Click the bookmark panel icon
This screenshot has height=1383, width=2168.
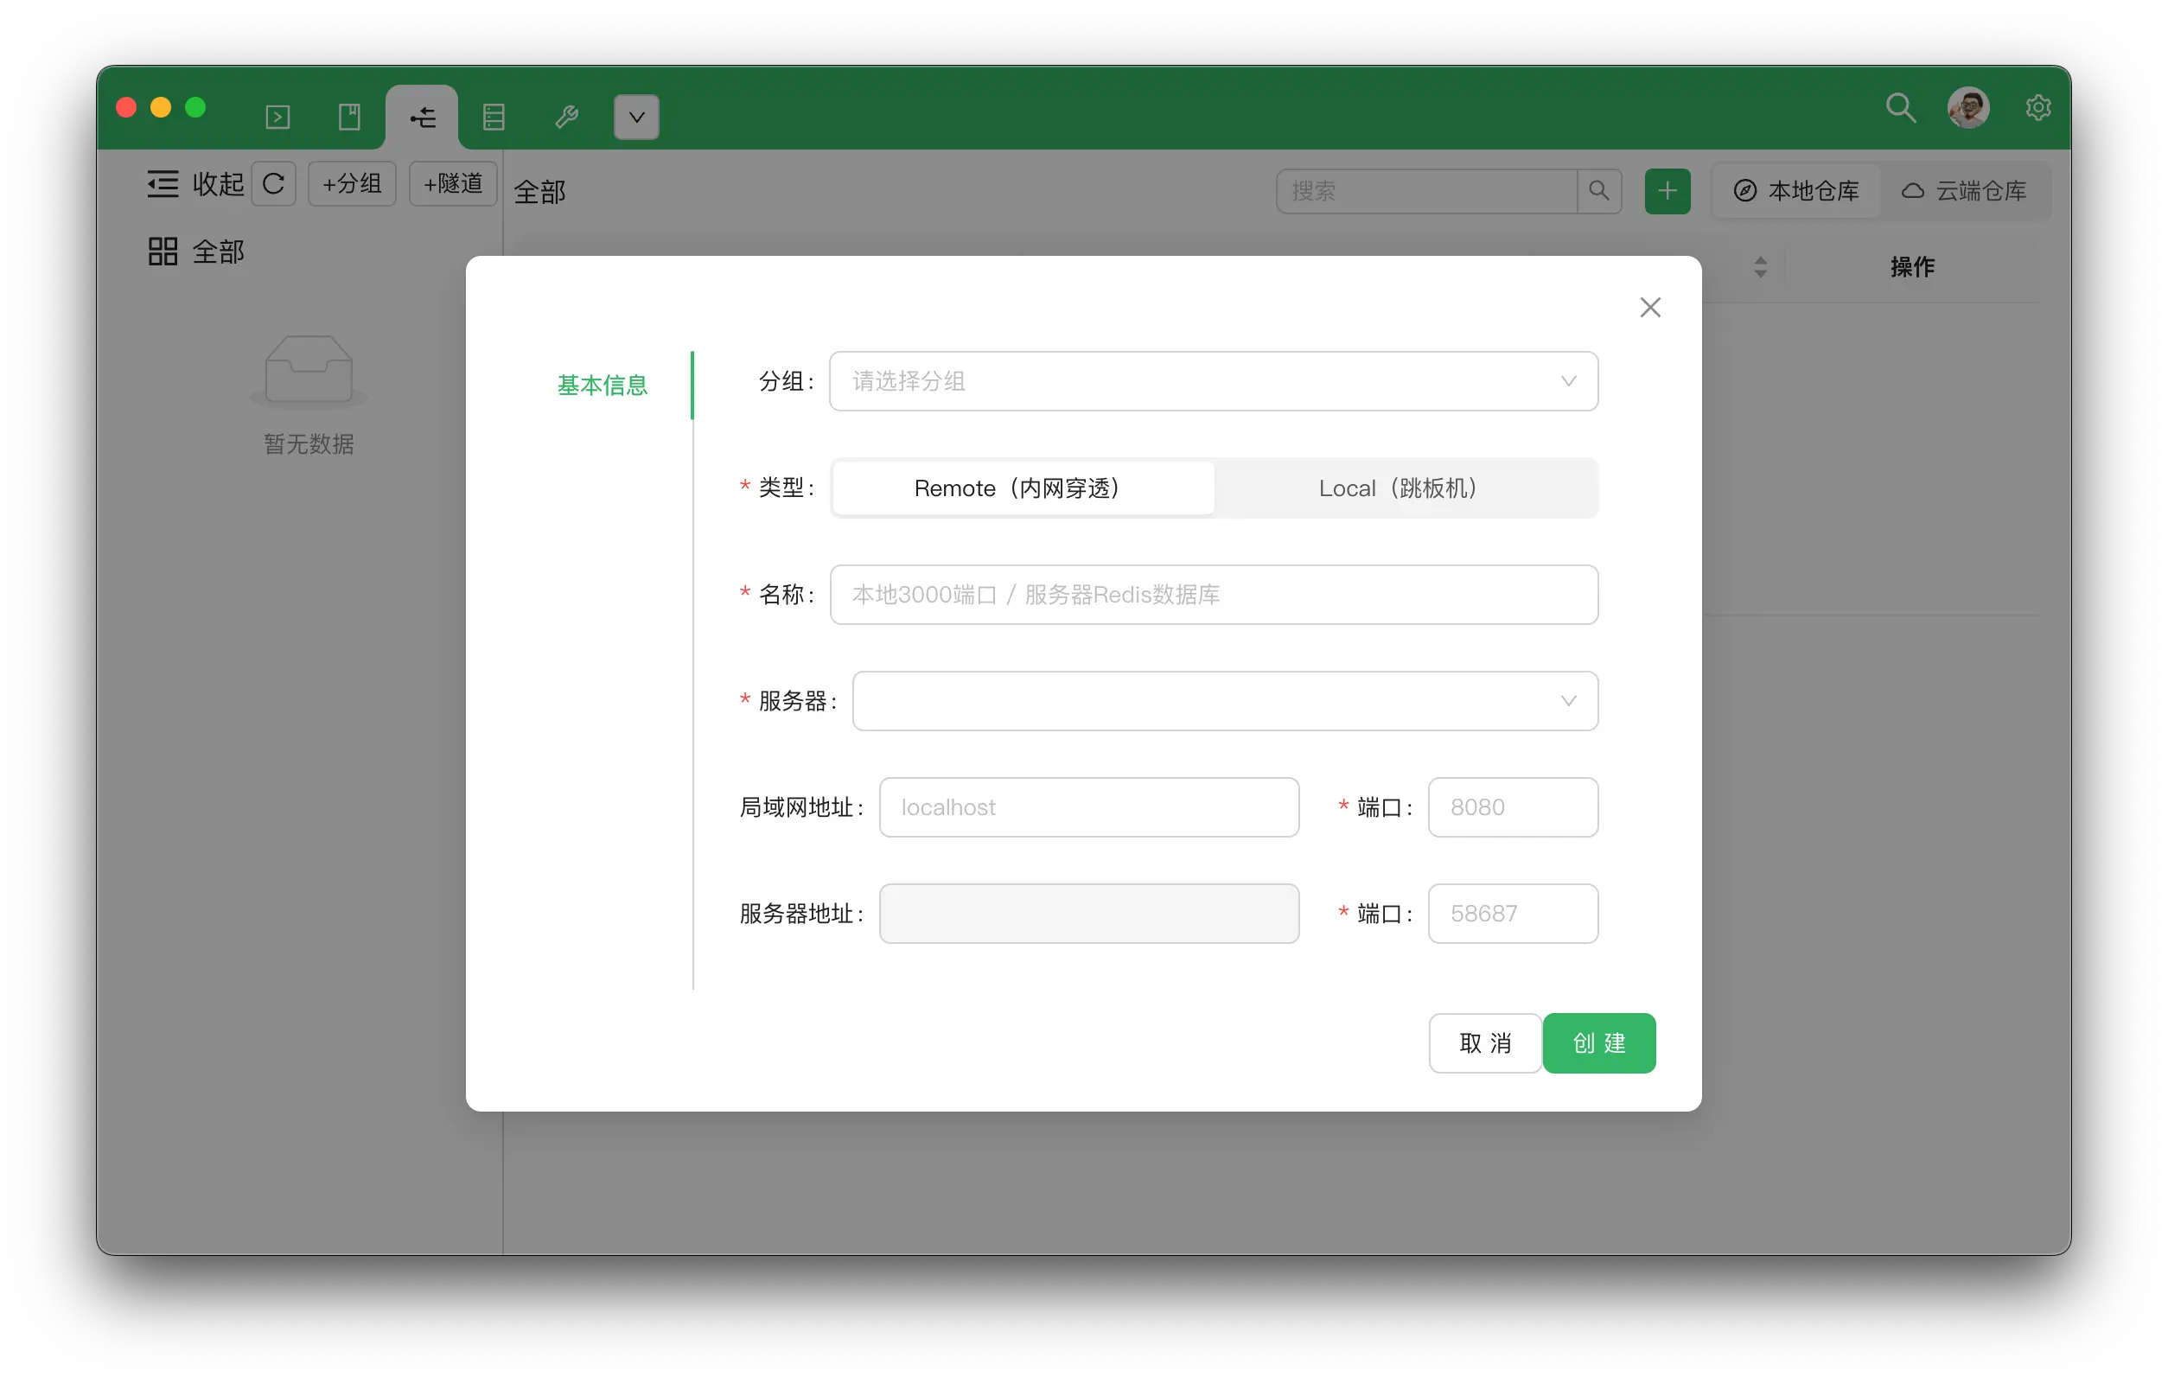[x=349, y=117]
